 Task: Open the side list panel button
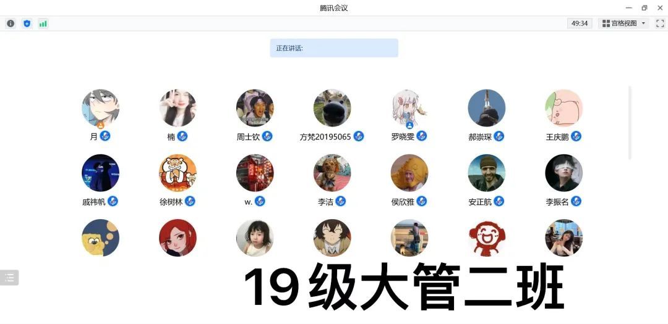pos(9,278)
